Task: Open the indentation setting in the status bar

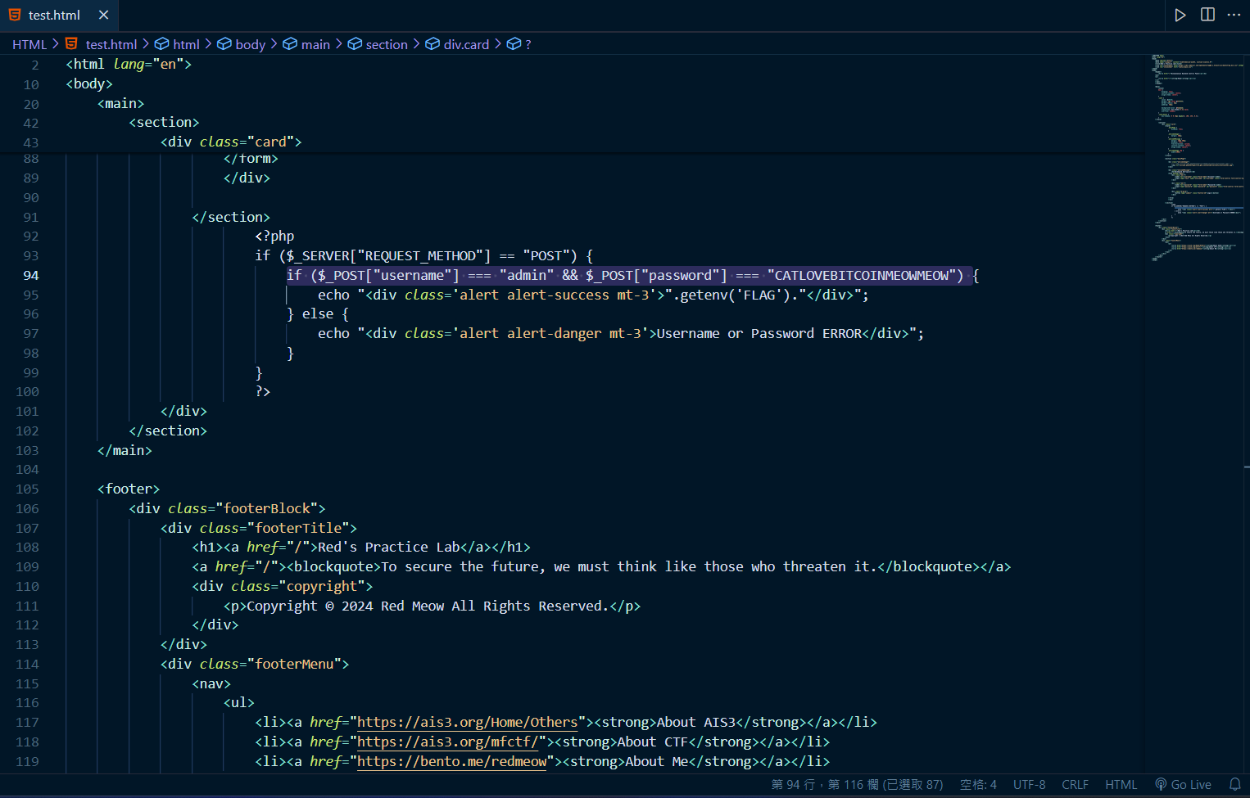Action: pyautogui.click(x=978, y=784)
